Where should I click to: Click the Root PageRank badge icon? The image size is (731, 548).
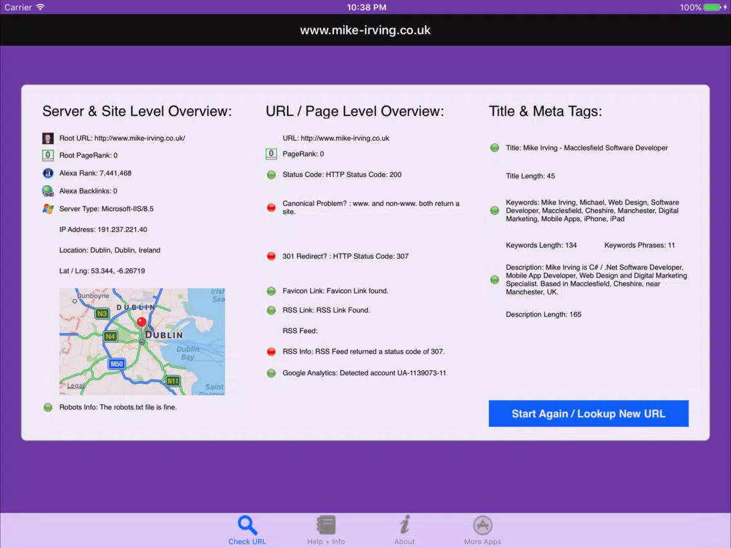pos(48,155)
